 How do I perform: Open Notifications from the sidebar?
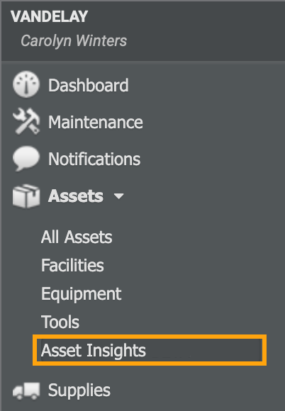tap(94, 159)
